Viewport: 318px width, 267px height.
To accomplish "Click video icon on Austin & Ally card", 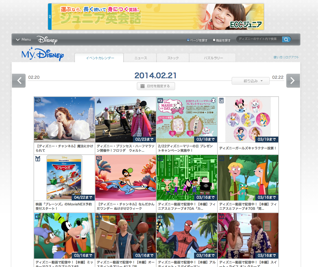I will (99, 217).
